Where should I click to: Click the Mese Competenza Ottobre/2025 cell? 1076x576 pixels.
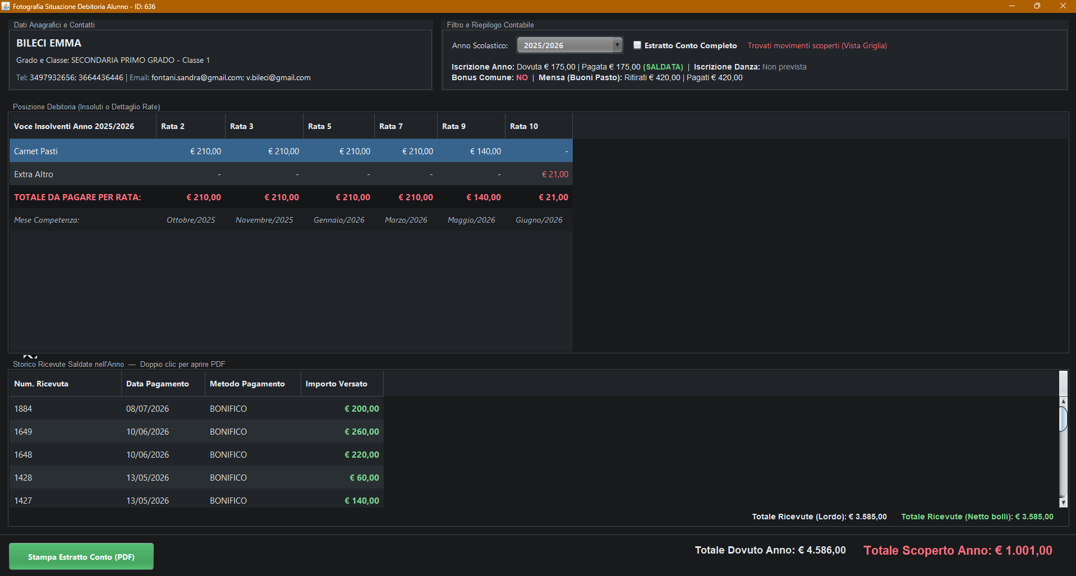click(x=191, y=220)
